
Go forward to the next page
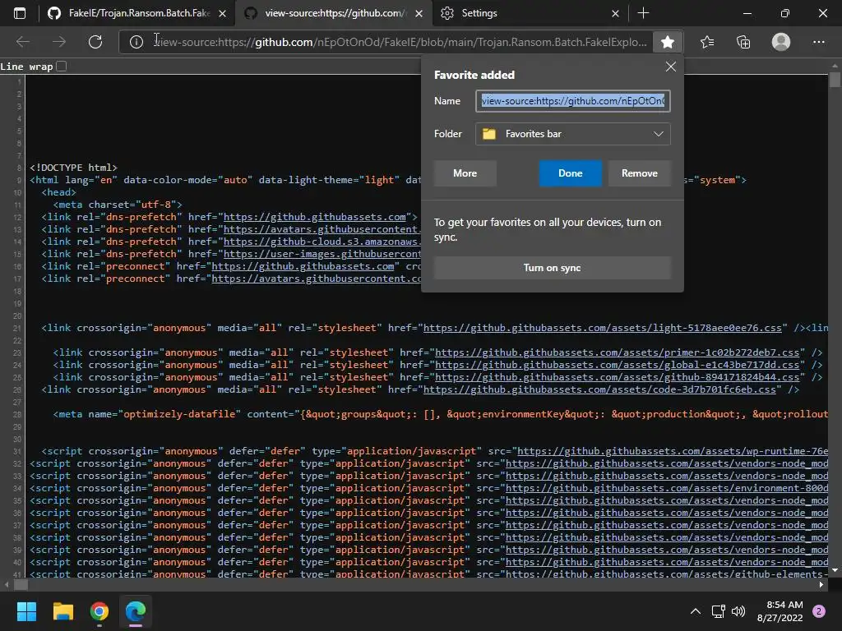click(x=59, y=42)
